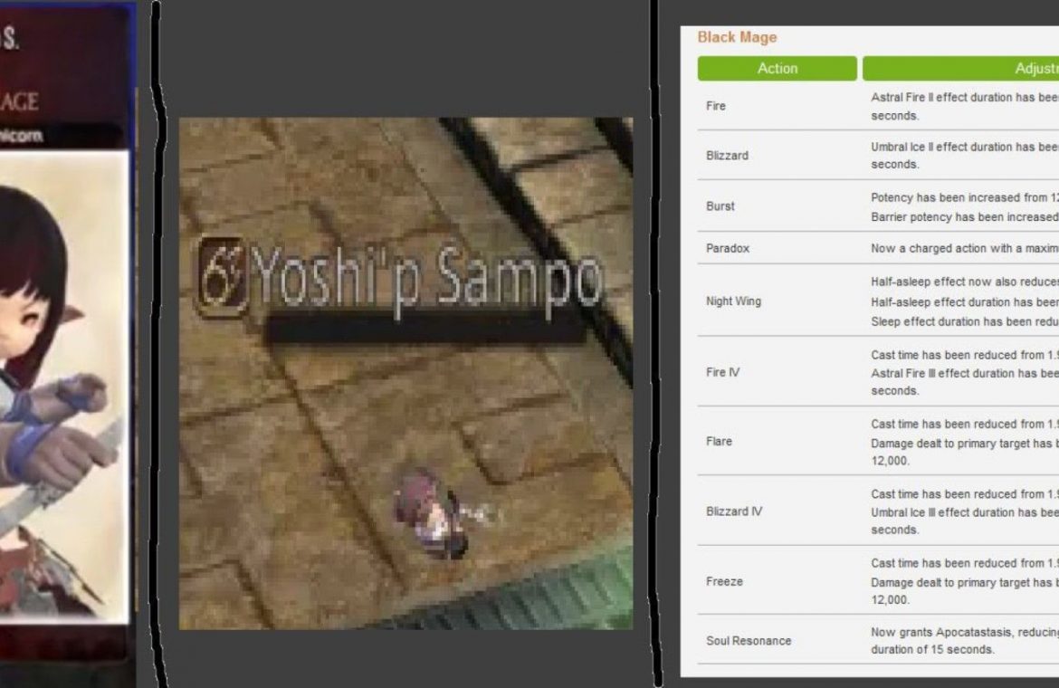Click the black health bar under nameplate
This screenshot has width=1059, height=688.
tap(425, 329)
